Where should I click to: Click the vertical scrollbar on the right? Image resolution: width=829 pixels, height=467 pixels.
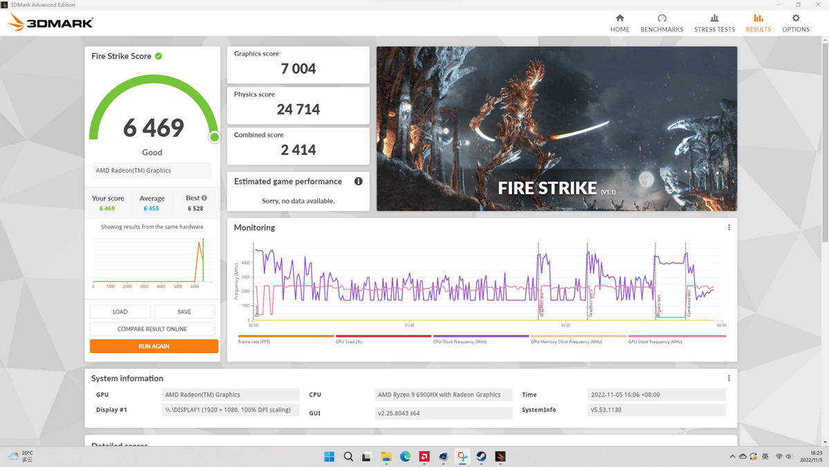click(x=825, y=142)
